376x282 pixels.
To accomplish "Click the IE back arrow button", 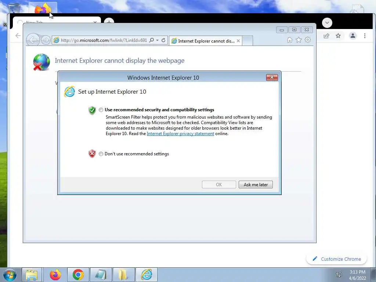I will tap(33, 40).
